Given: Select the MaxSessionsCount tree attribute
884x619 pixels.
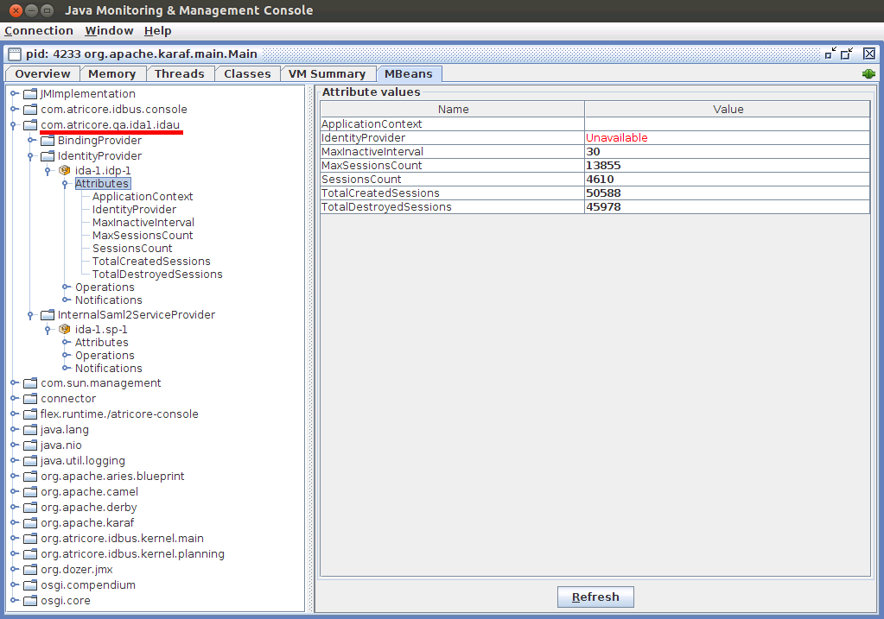Looking at the screenshot, I should coord(143,236).
